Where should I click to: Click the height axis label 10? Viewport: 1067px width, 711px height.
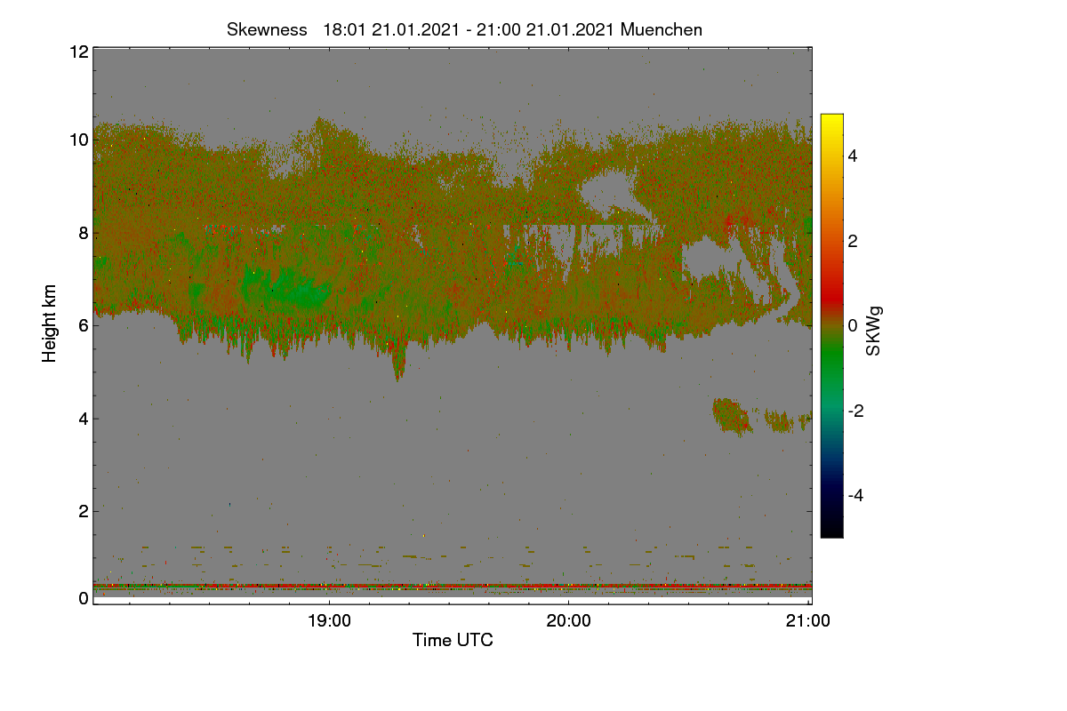click(x=77, y=140)
